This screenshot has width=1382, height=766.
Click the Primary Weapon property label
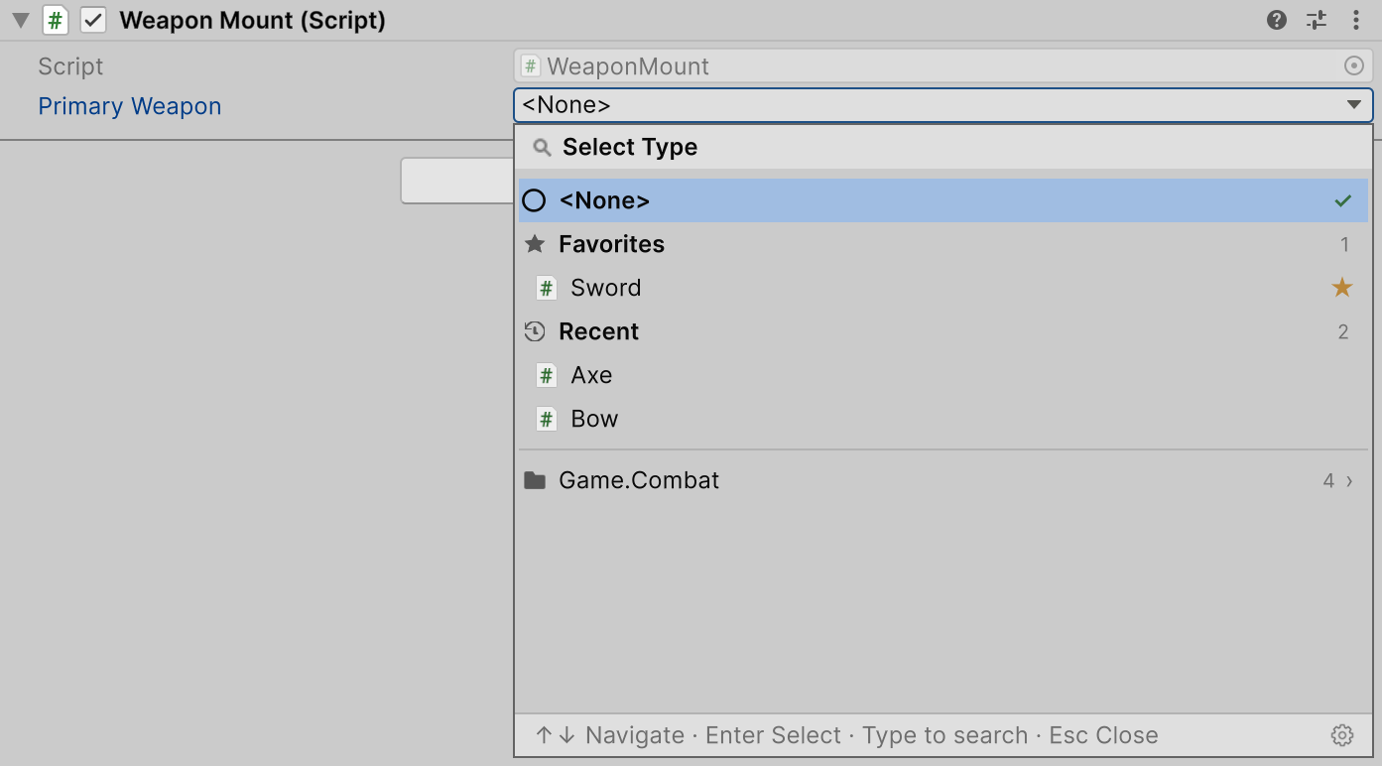tap(130, 106)
